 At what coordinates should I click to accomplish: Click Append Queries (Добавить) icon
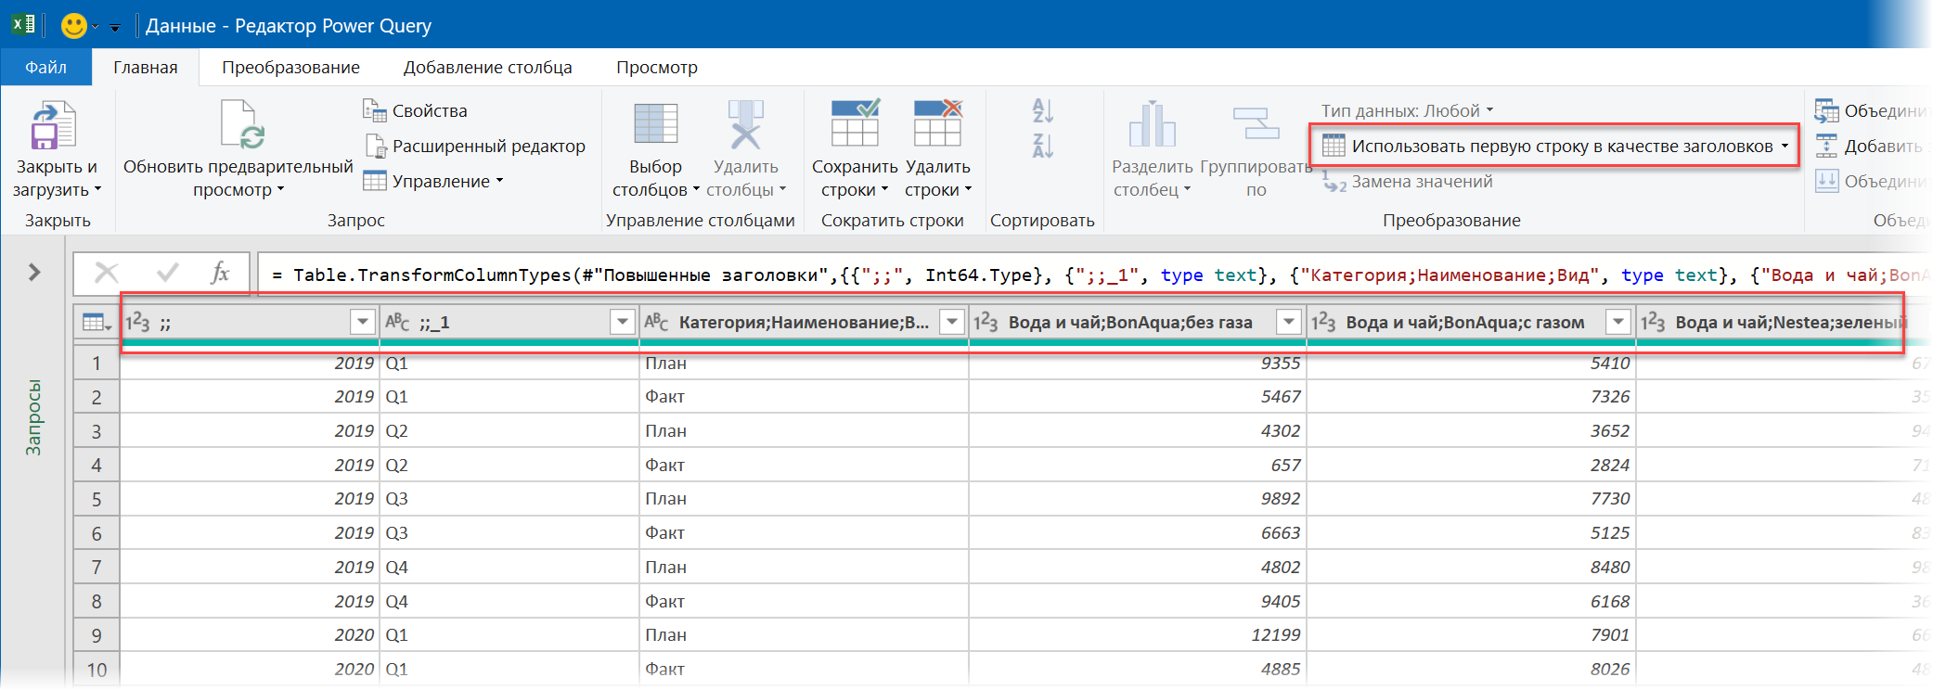point(1826,146)
